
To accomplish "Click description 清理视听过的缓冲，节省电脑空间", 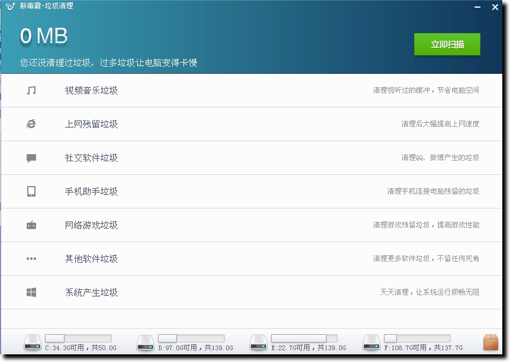I will (426, 90).
